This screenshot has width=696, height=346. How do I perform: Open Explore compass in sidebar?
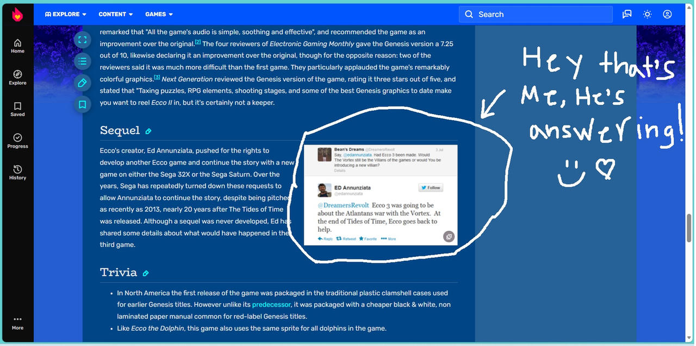pyautogui.click(x=17, y=78)
